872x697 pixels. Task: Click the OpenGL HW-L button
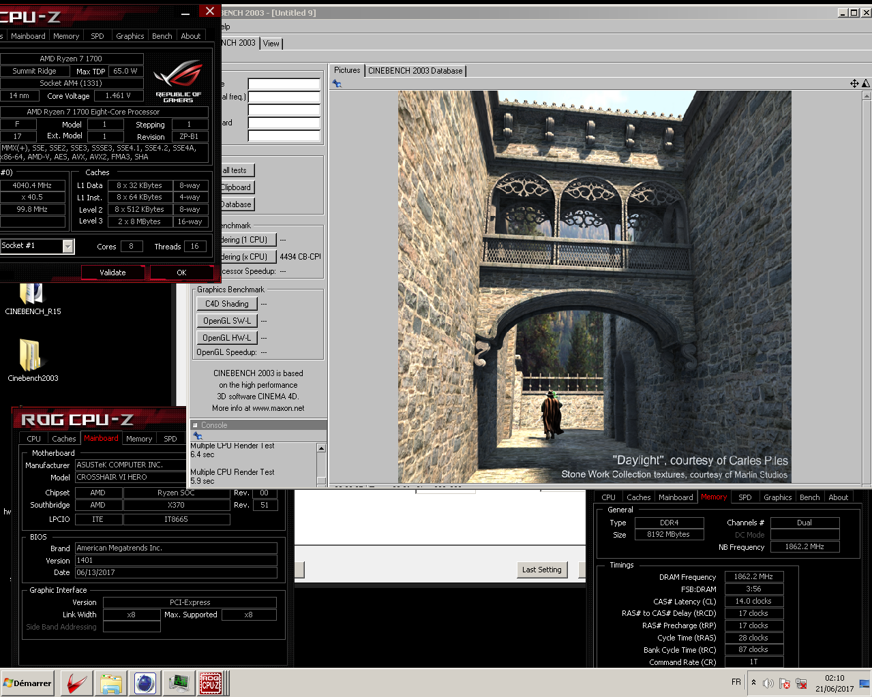(x=227, y=338)
